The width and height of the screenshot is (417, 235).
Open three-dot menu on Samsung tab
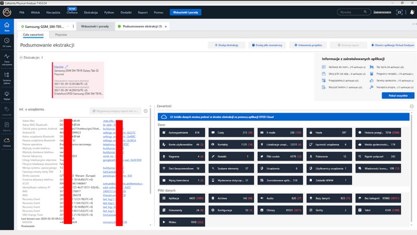tap(73, 27)
